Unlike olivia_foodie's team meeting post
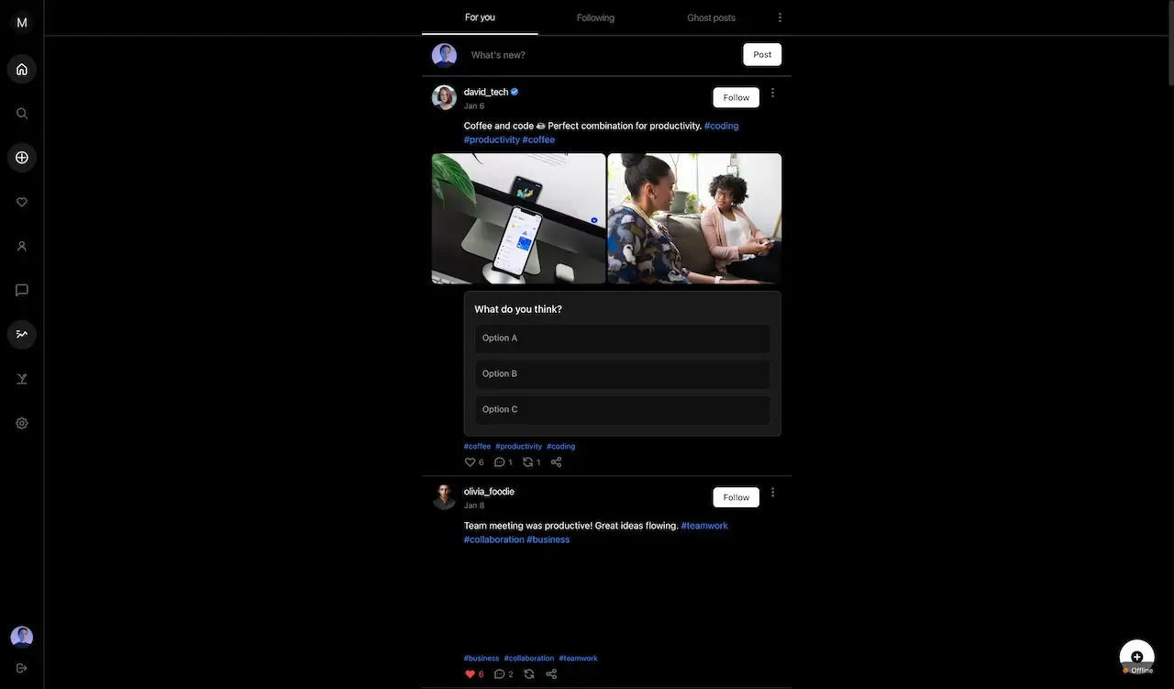The width and height of the screenshot is (1174, 689). click(471, 674)
